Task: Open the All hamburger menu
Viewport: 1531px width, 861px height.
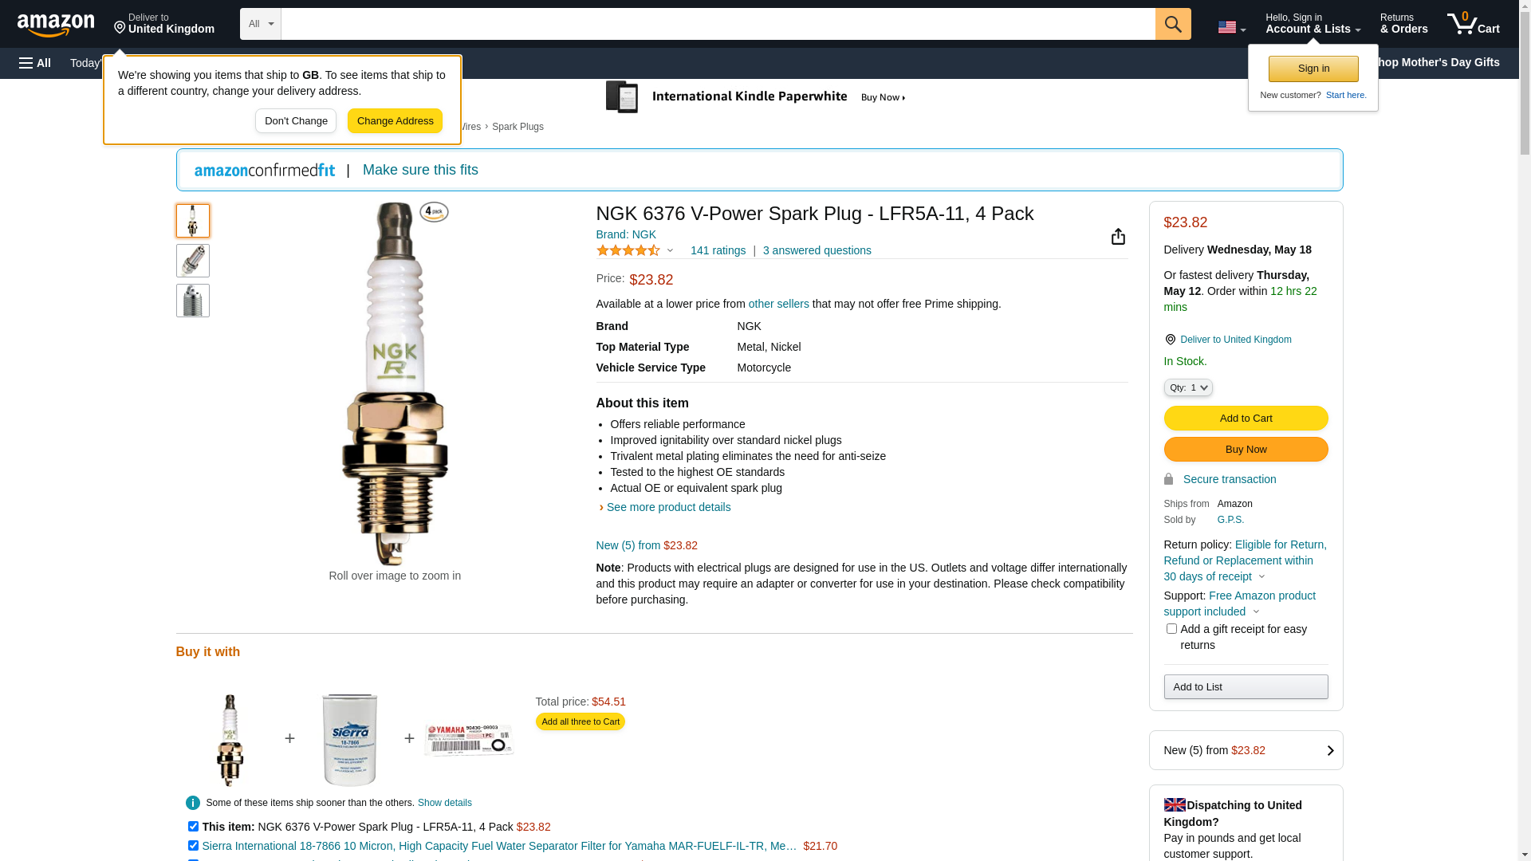Action: tap(35, 63)
